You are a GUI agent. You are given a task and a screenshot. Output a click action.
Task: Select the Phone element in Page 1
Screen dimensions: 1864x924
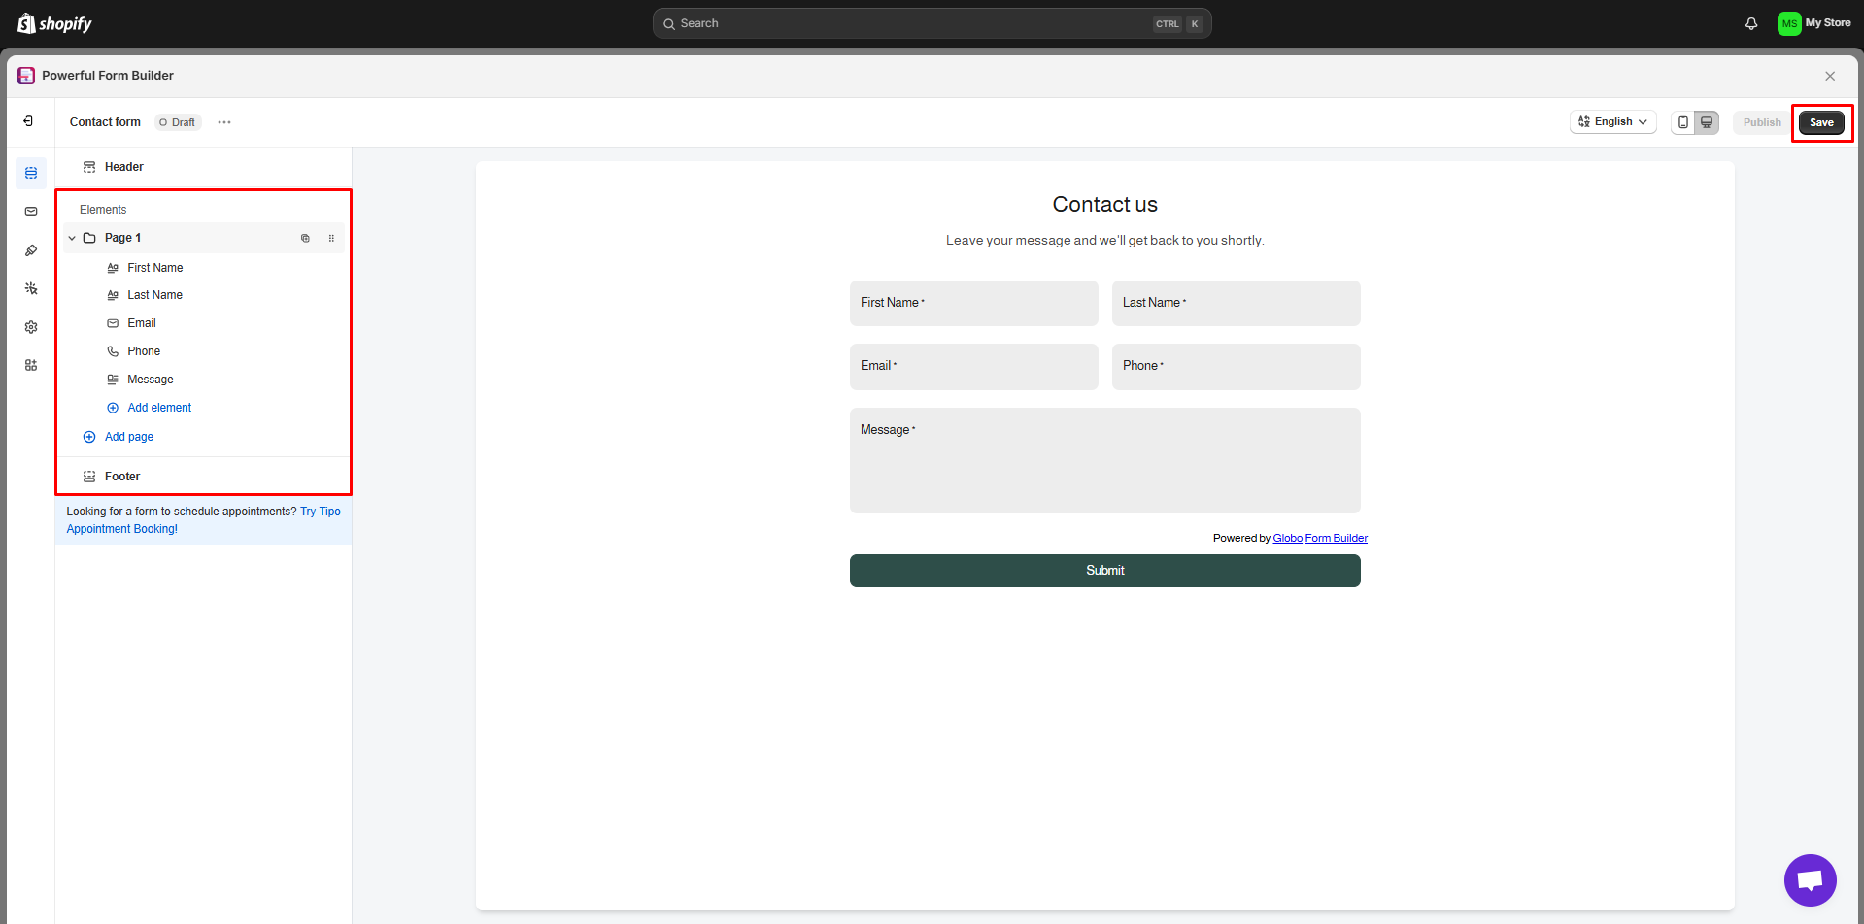pyautogui.click(x=146, y=350)
